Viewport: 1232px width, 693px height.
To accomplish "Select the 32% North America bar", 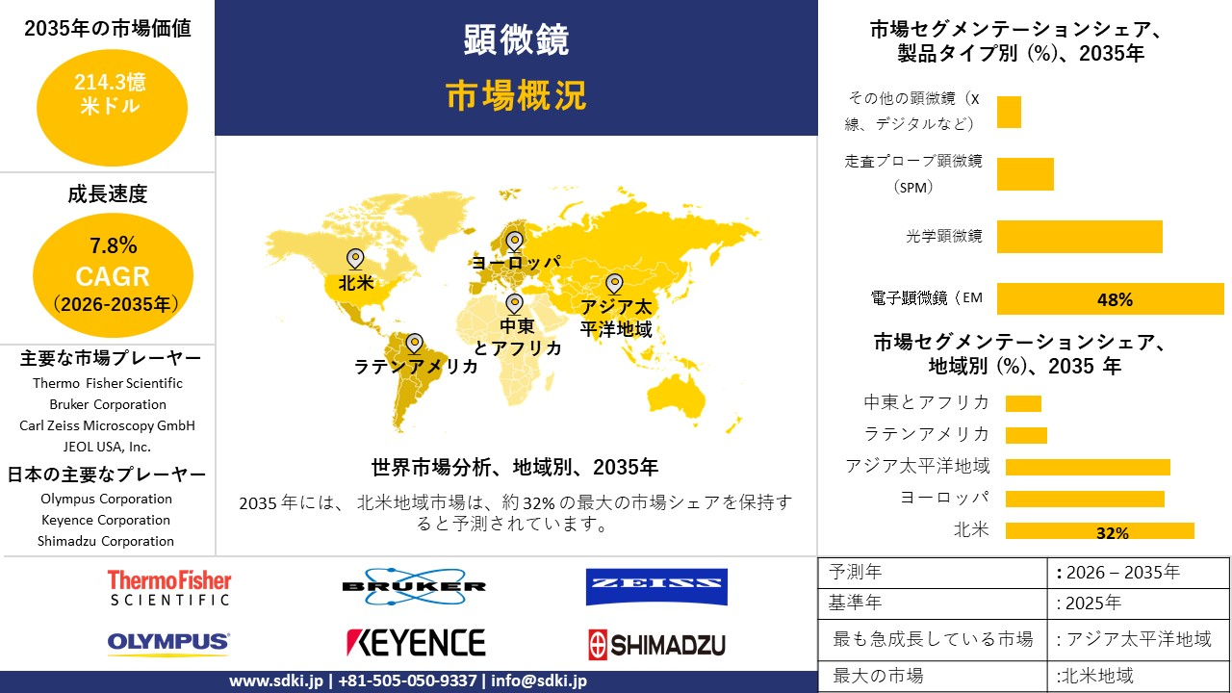I will pyautogui.click(x=1099, y=531).
